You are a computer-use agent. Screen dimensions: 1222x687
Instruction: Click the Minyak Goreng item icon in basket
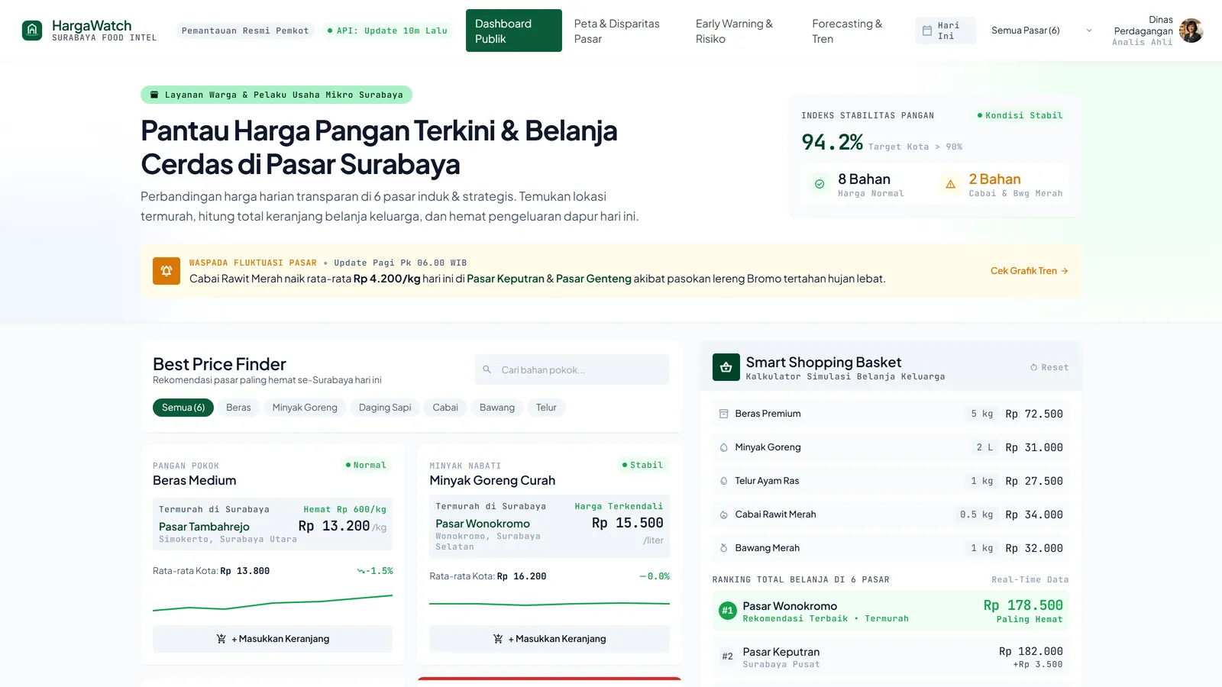click(x=723, y=447)
